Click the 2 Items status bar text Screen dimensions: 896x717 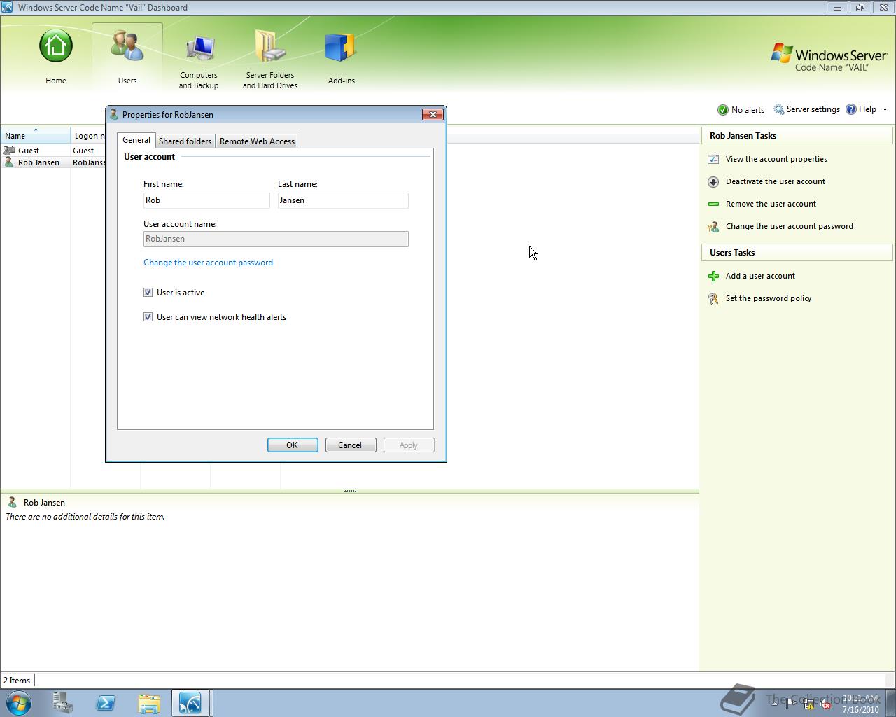pos(17,681)
